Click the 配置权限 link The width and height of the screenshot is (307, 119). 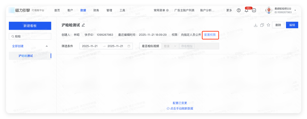click(x=210, y=35)
